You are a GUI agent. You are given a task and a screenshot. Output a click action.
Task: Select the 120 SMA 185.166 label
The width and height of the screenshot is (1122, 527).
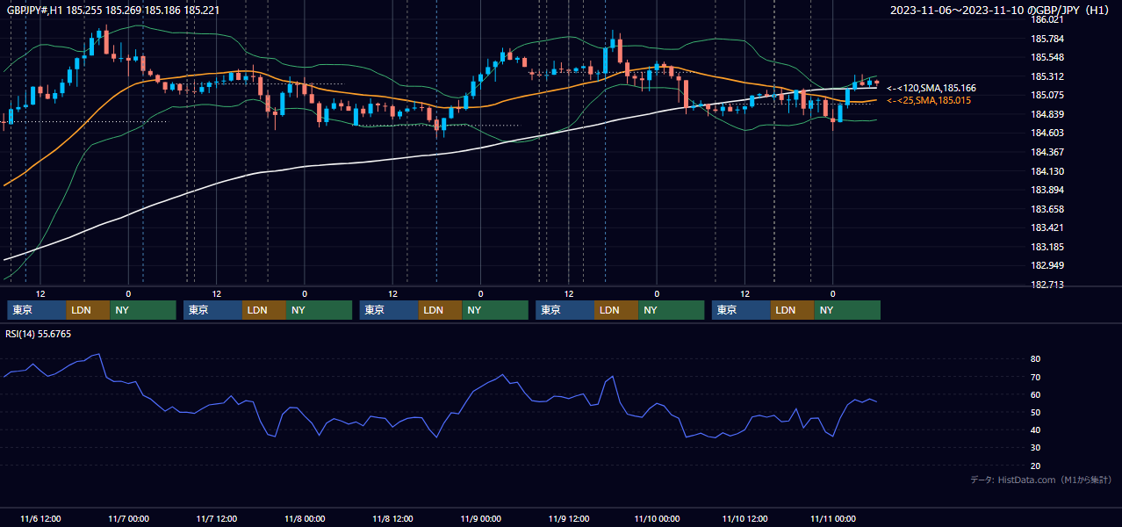coord(931,88)
